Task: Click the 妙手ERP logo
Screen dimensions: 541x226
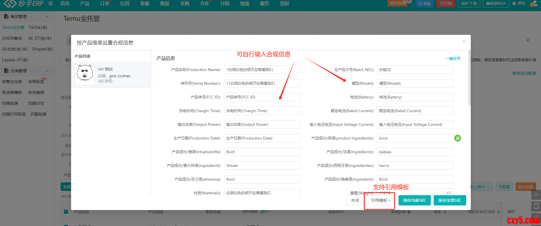Action: point(24,3)
